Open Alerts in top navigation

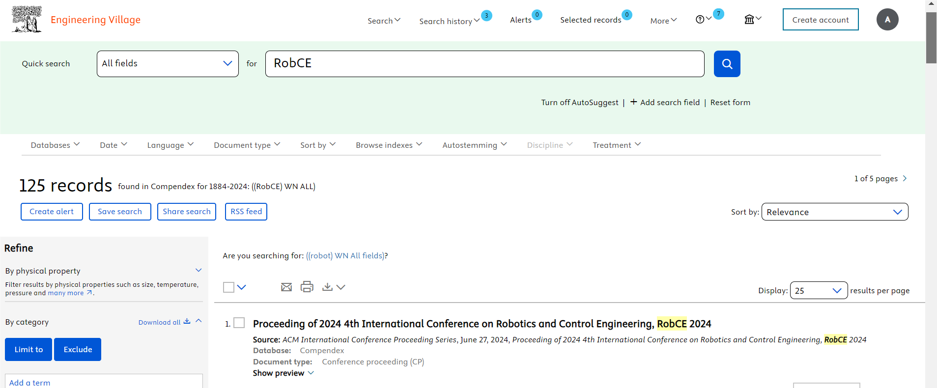(x=521, y=20)
